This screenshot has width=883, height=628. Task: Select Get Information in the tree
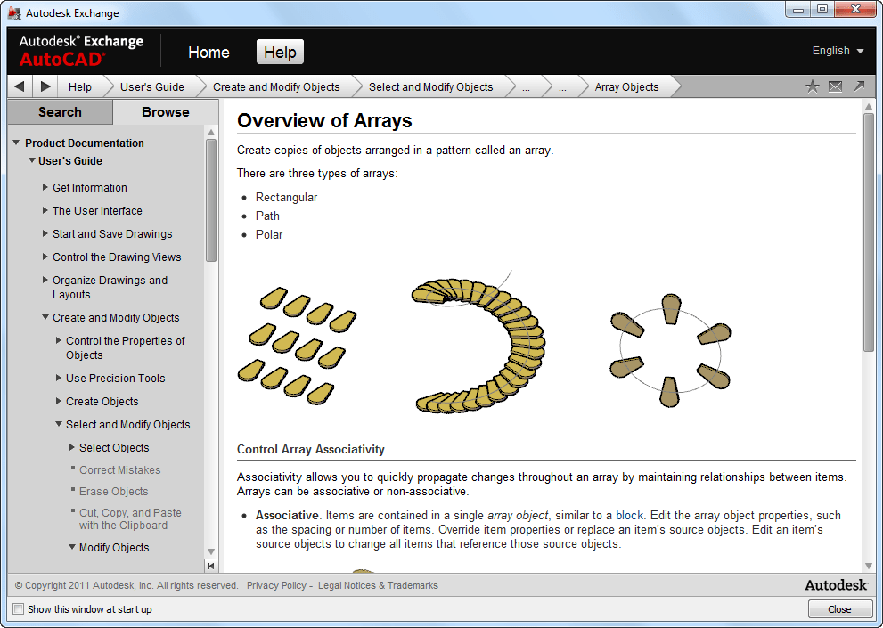coord(90,188)
